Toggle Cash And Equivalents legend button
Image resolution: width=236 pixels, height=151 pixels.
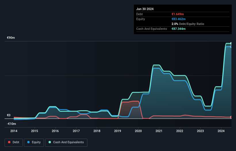point(66,142)
